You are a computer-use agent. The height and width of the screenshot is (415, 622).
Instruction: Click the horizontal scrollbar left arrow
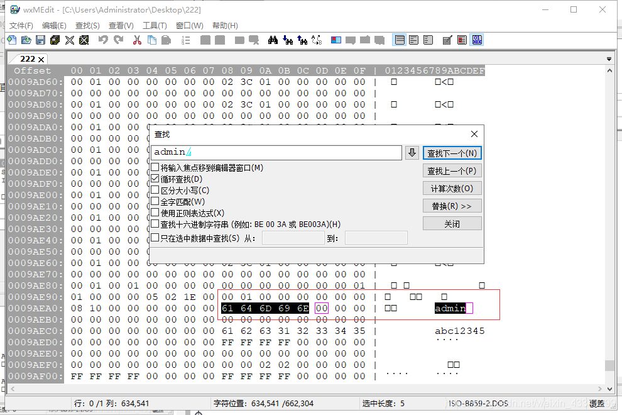pos(13,389)
